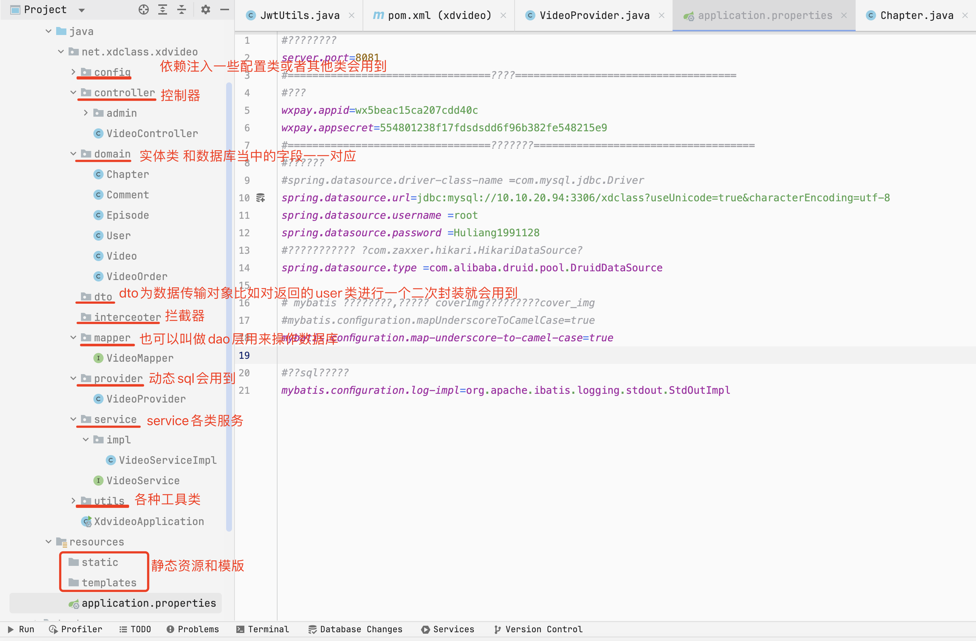
Task: Close the VideoProvider.java tab
Action: pos(662,16)
